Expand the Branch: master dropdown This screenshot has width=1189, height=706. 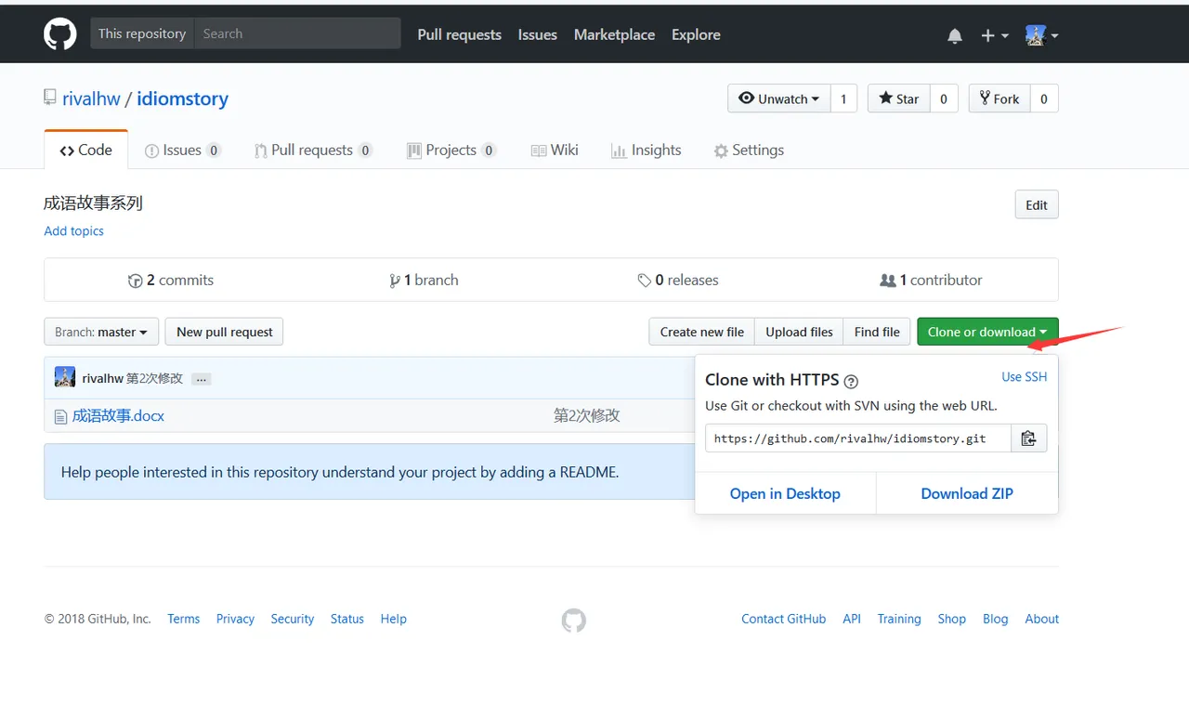[x=101, y=332]
